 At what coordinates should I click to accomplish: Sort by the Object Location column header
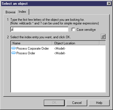click(76, 43)
